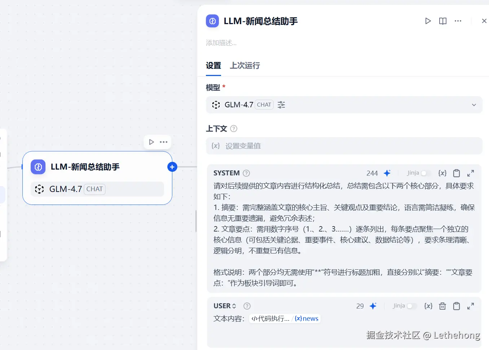489x350 pixels.
Task: Expand the USER prompt editor
Action: (470, 306)
